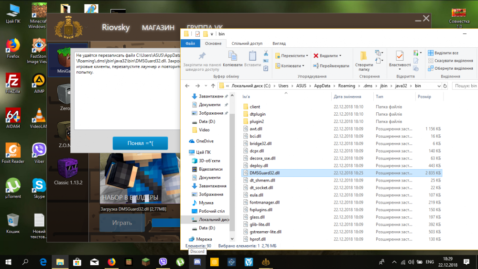Screen dimensions: 478x269
Task: Click Rename (Перейменувати) in the ribbon
Action: click(x=331, y=66)
